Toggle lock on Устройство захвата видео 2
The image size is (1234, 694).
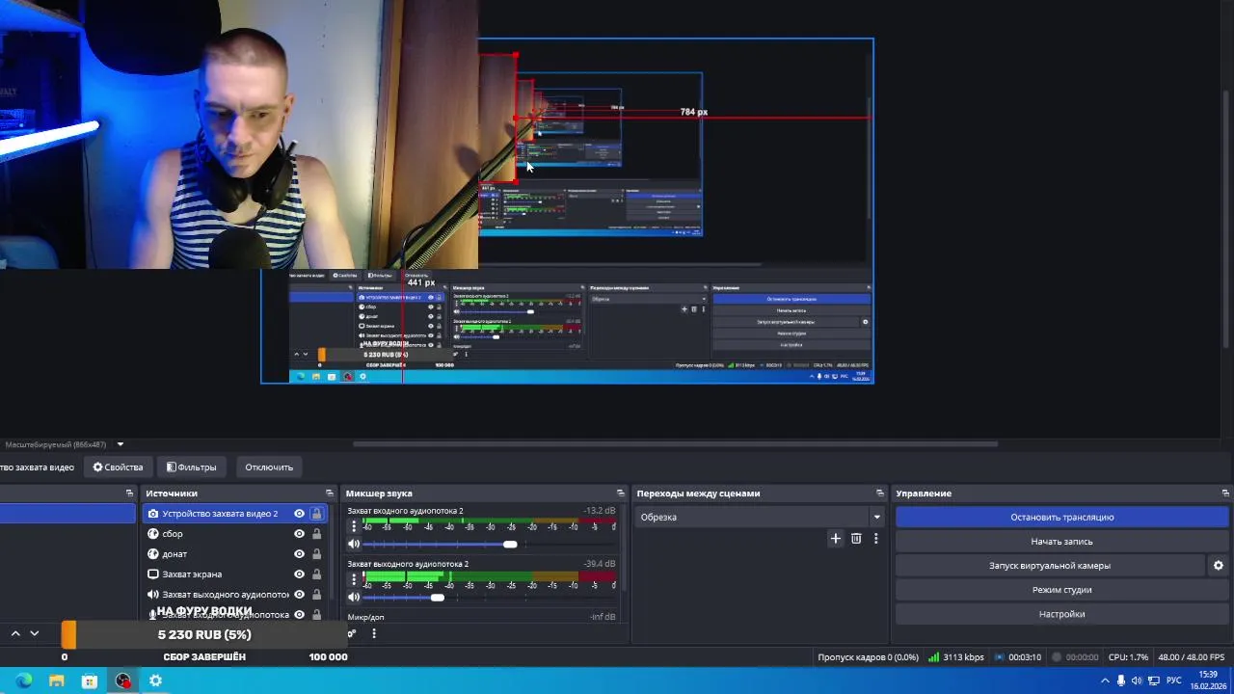[316, 514]
